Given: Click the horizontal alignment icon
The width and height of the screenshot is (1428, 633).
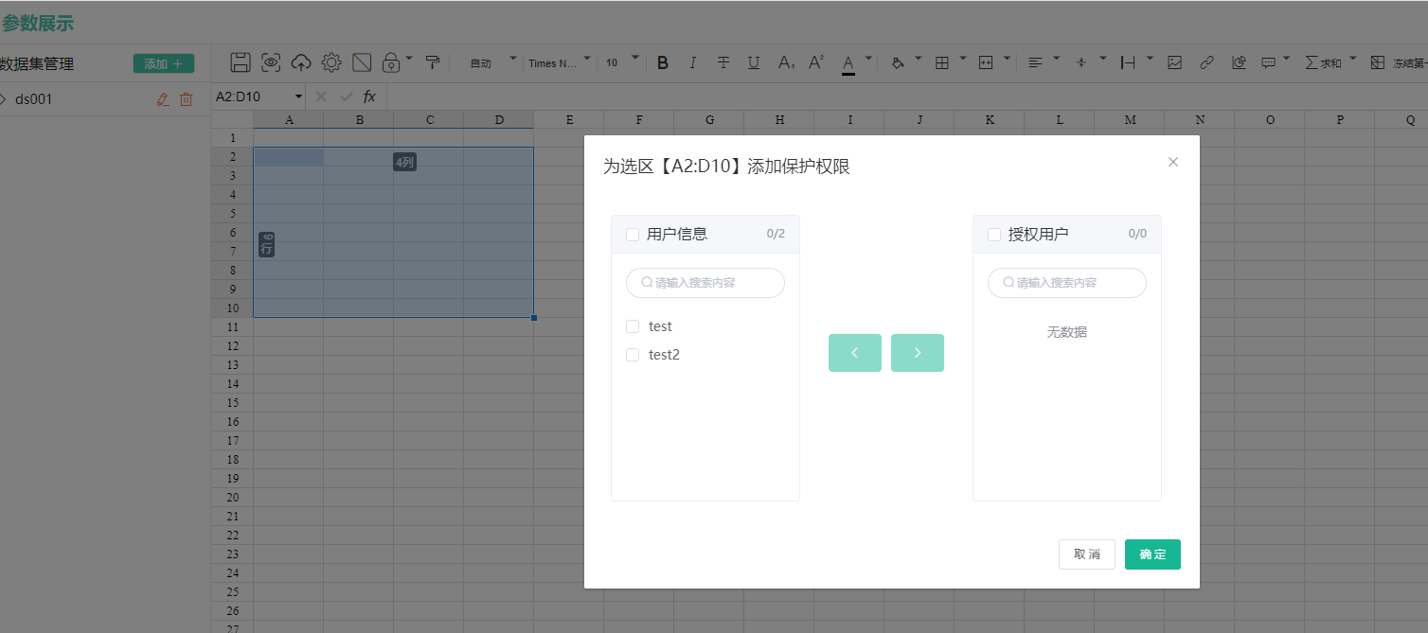Looking at the screenshot, I should tap(1035, 62).
